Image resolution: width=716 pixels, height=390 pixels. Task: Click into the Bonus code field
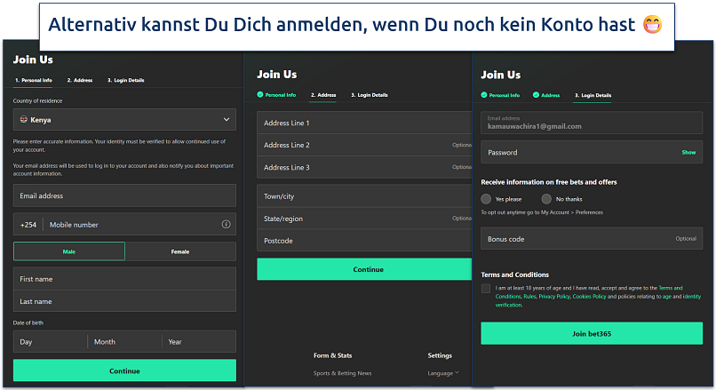(x=577, y=238)
